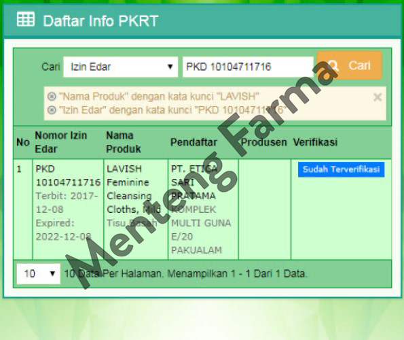Open the Izin Edar search category dropdown
The width and height of the screenshot is (404, 340).
click(121, 67)
